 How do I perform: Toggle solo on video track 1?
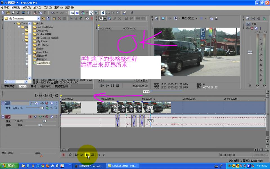coord(56,103)
